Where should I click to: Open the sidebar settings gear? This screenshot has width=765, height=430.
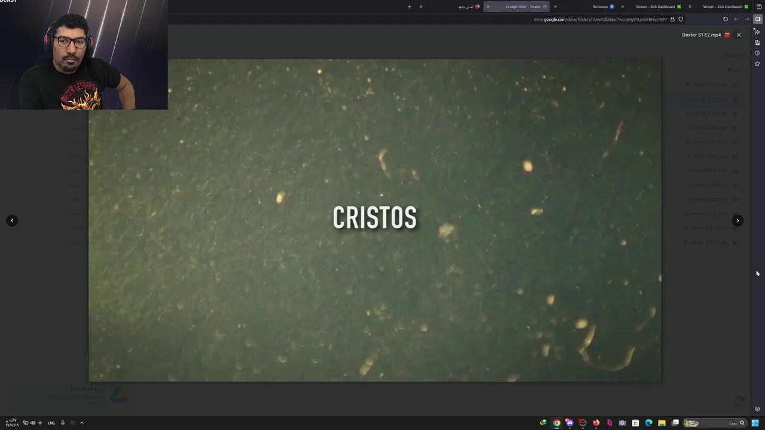point(757,409)
